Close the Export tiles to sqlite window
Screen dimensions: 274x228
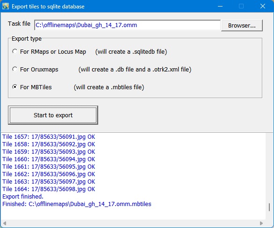coord(263,6)
